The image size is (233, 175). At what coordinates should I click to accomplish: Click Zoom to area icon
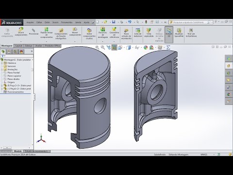pyautogui.click(x=103, y=47)
